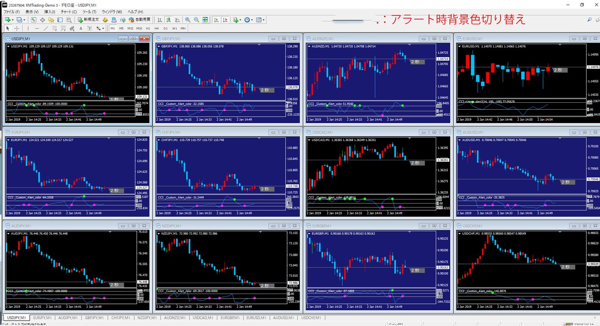
Task: Zoom out of the chart
Action: pos(197,20)
